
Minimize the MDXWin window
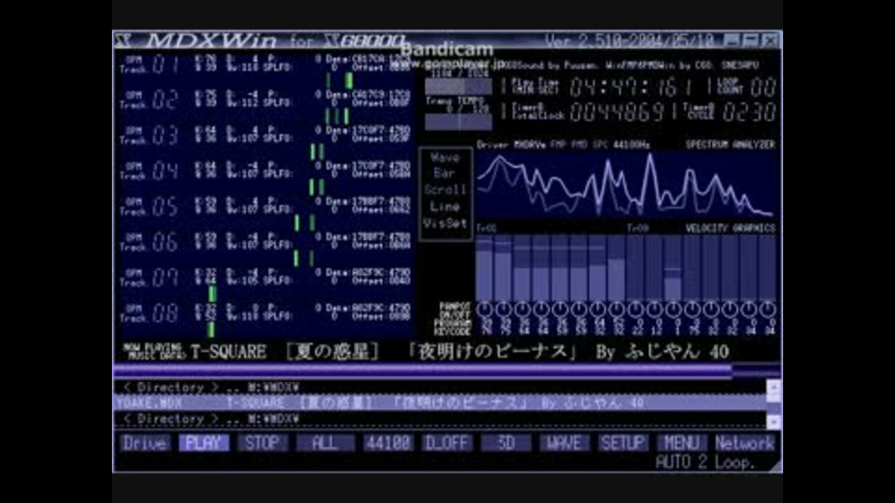(x=733, y=40)
